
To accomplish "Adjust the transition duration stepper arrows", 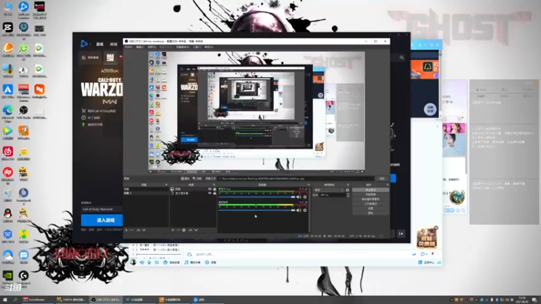I will pyautogui.click(x=348, y=195).
